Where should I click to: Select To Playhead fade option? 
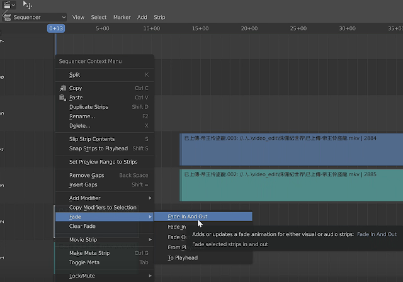click(184, 257)
